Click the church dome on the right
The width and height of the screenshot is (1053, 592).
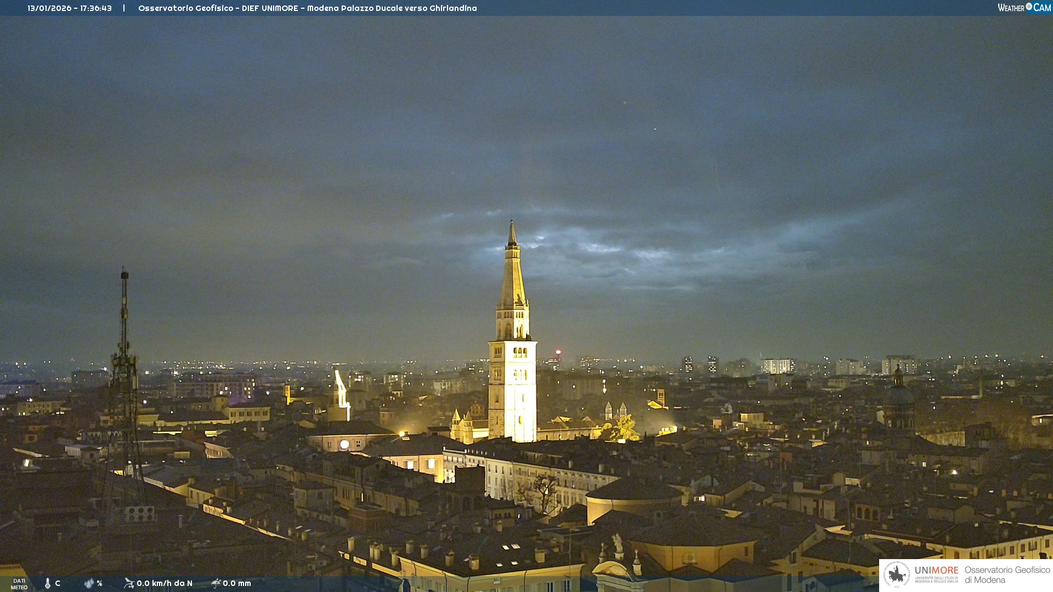pyautogui.click(x=898, y=394)
